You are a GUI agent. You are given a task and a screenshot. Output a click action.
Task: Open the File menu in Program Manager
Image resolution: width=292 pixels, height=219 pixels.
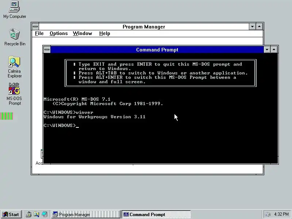point(39,34)
